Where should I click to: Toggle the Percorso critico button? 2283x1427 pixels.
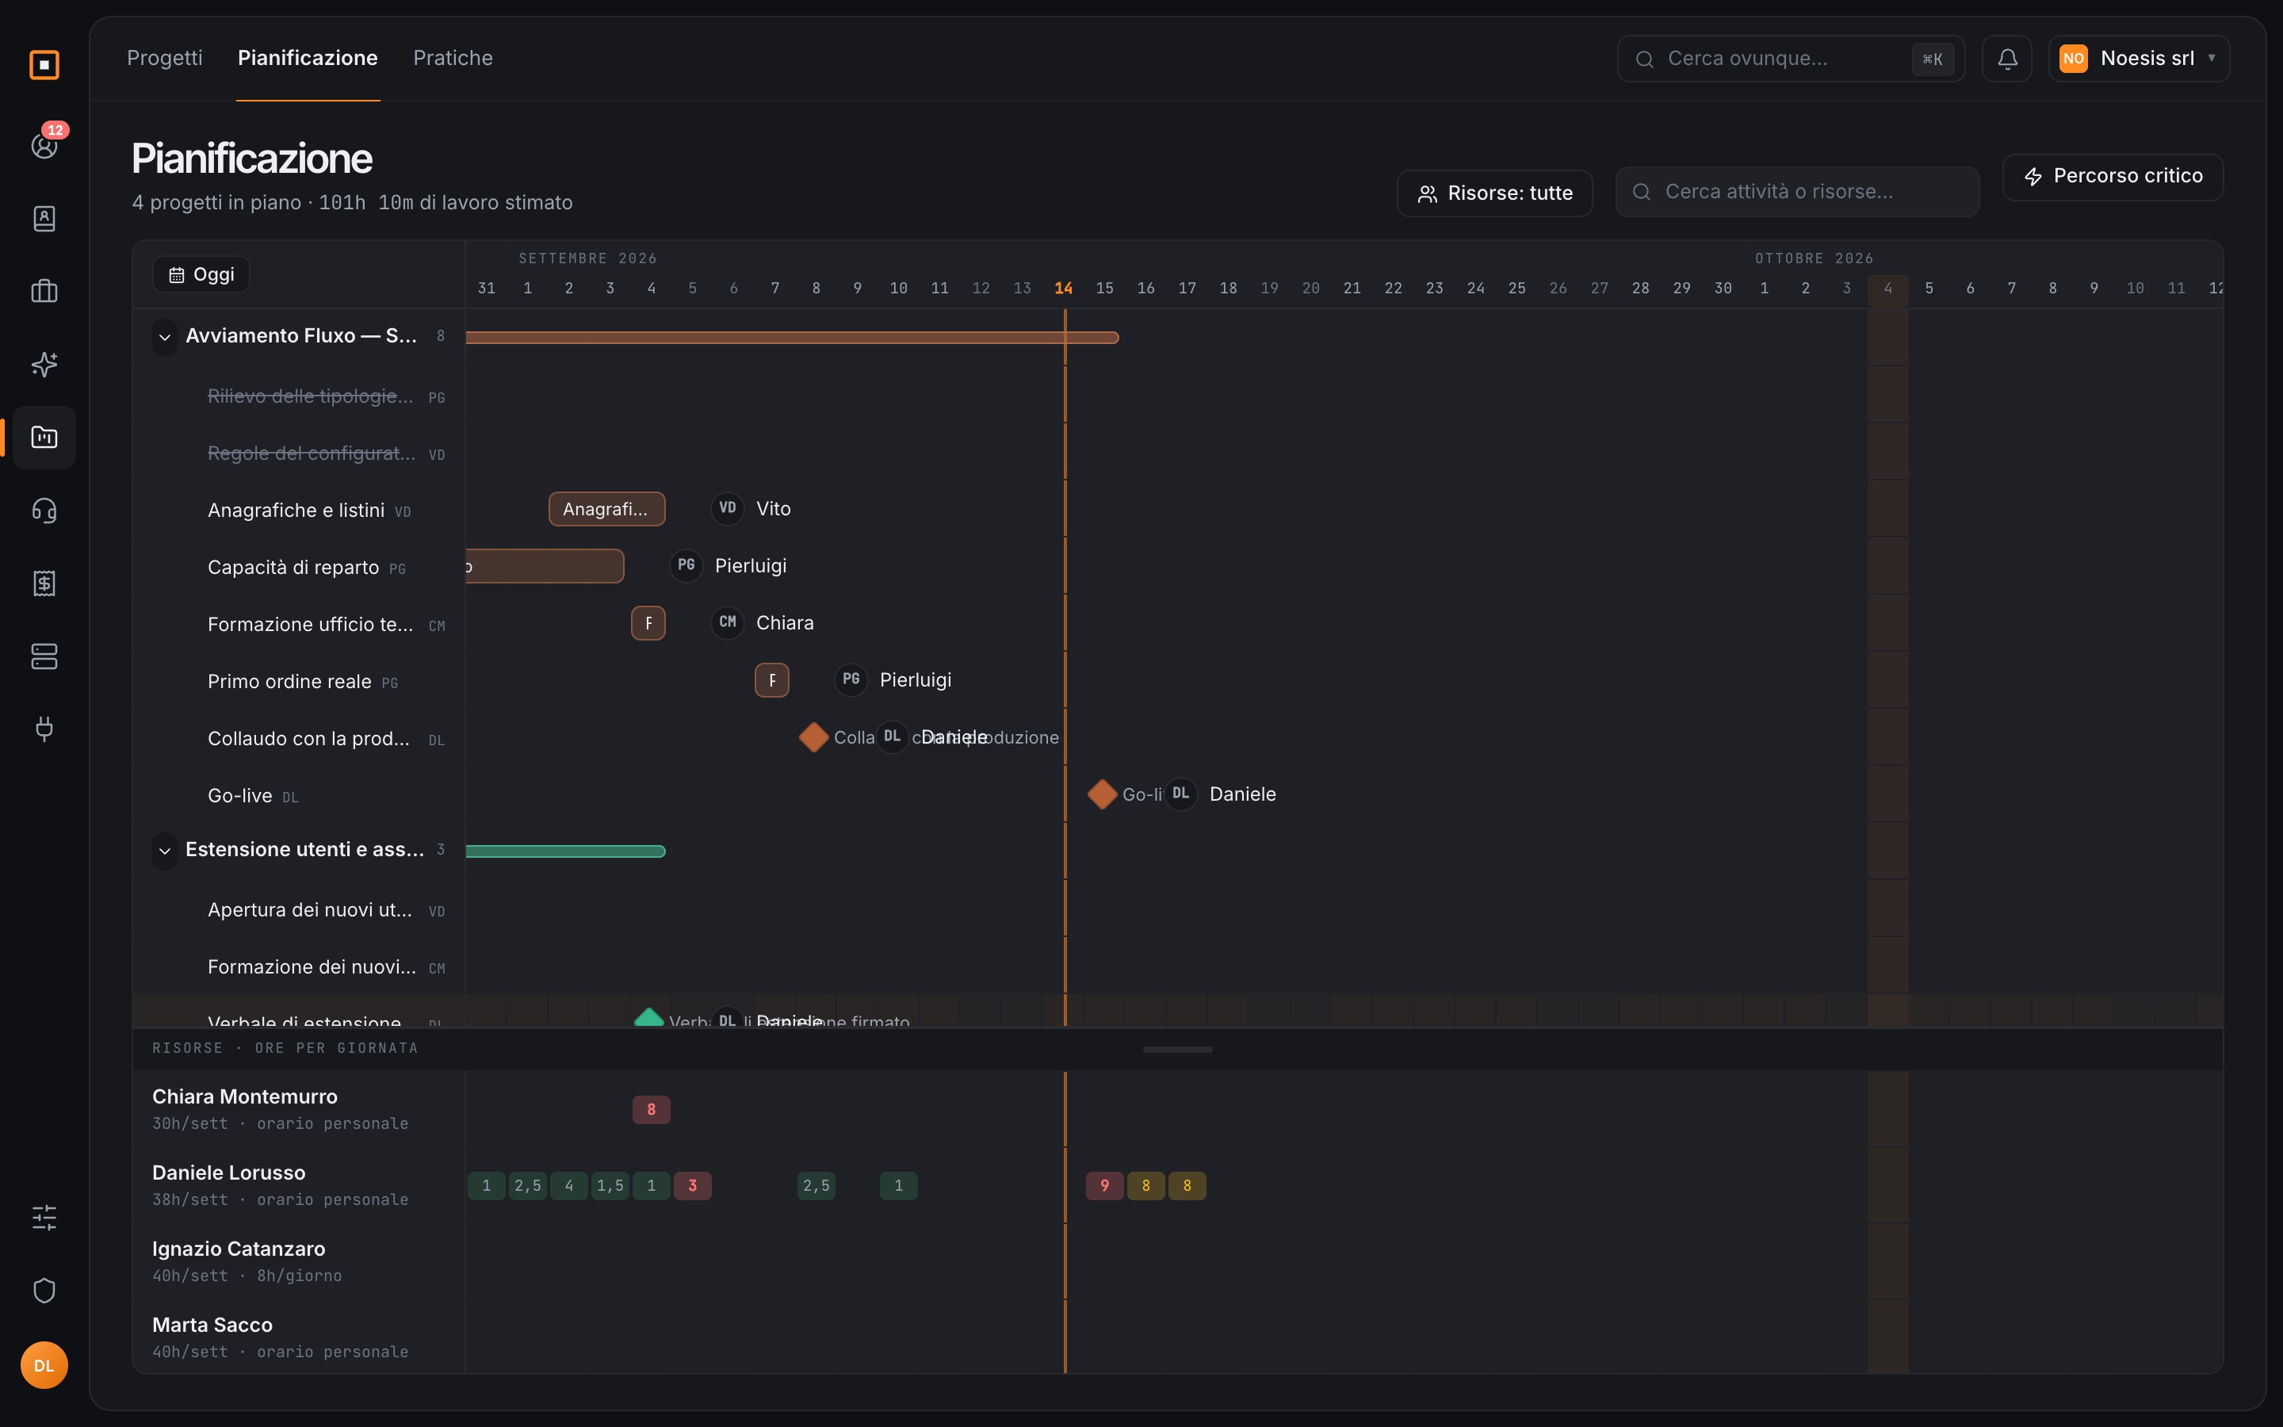2113,177
